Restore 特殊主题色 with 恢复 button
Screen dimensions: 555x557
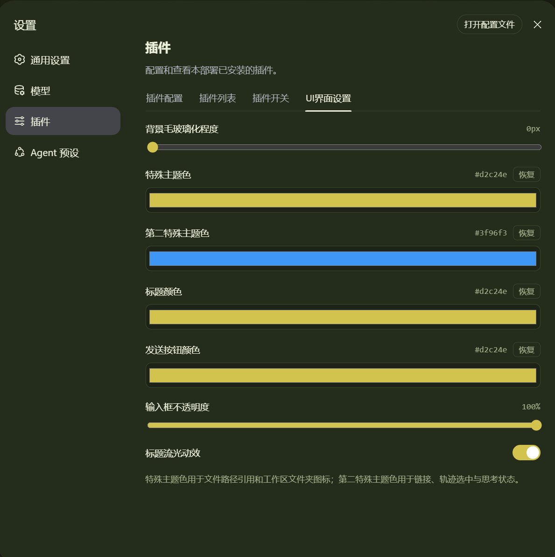[x=527, y=174]
